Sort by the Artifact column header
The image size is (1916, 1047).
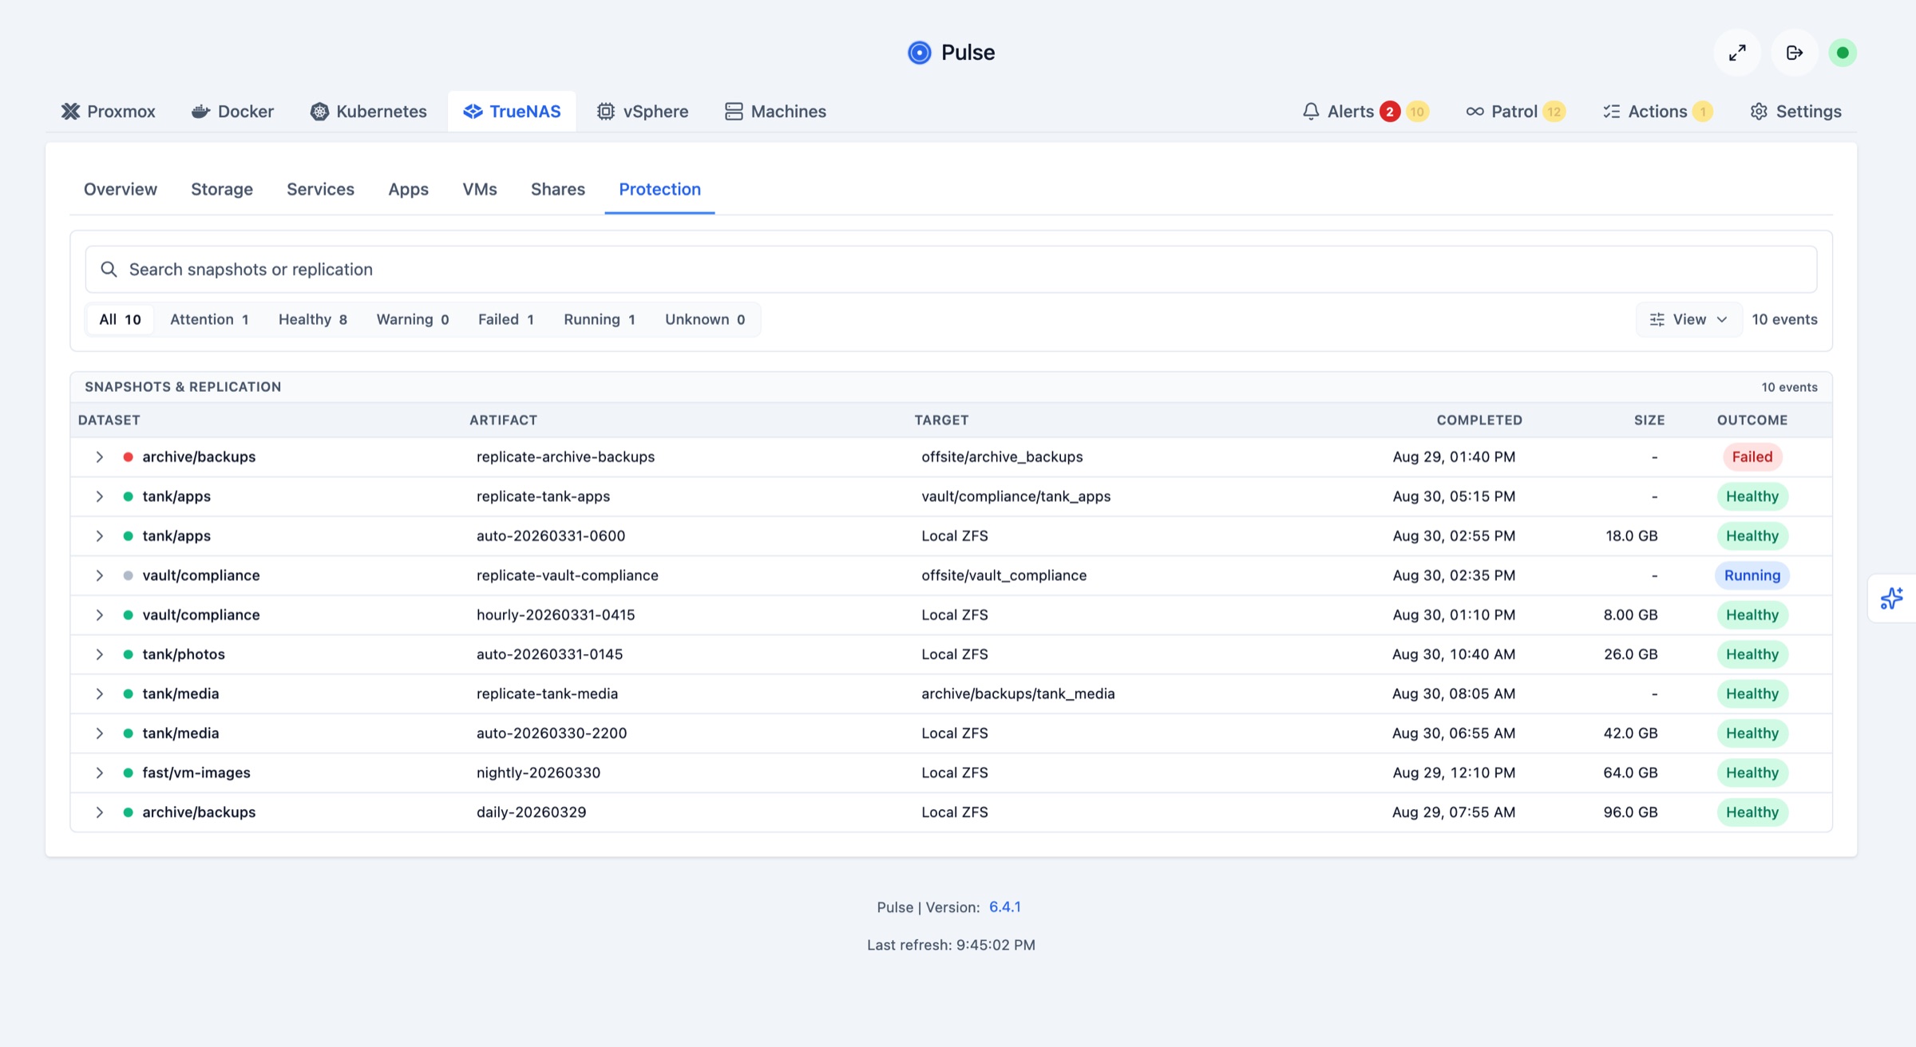[x=503, y=421]
